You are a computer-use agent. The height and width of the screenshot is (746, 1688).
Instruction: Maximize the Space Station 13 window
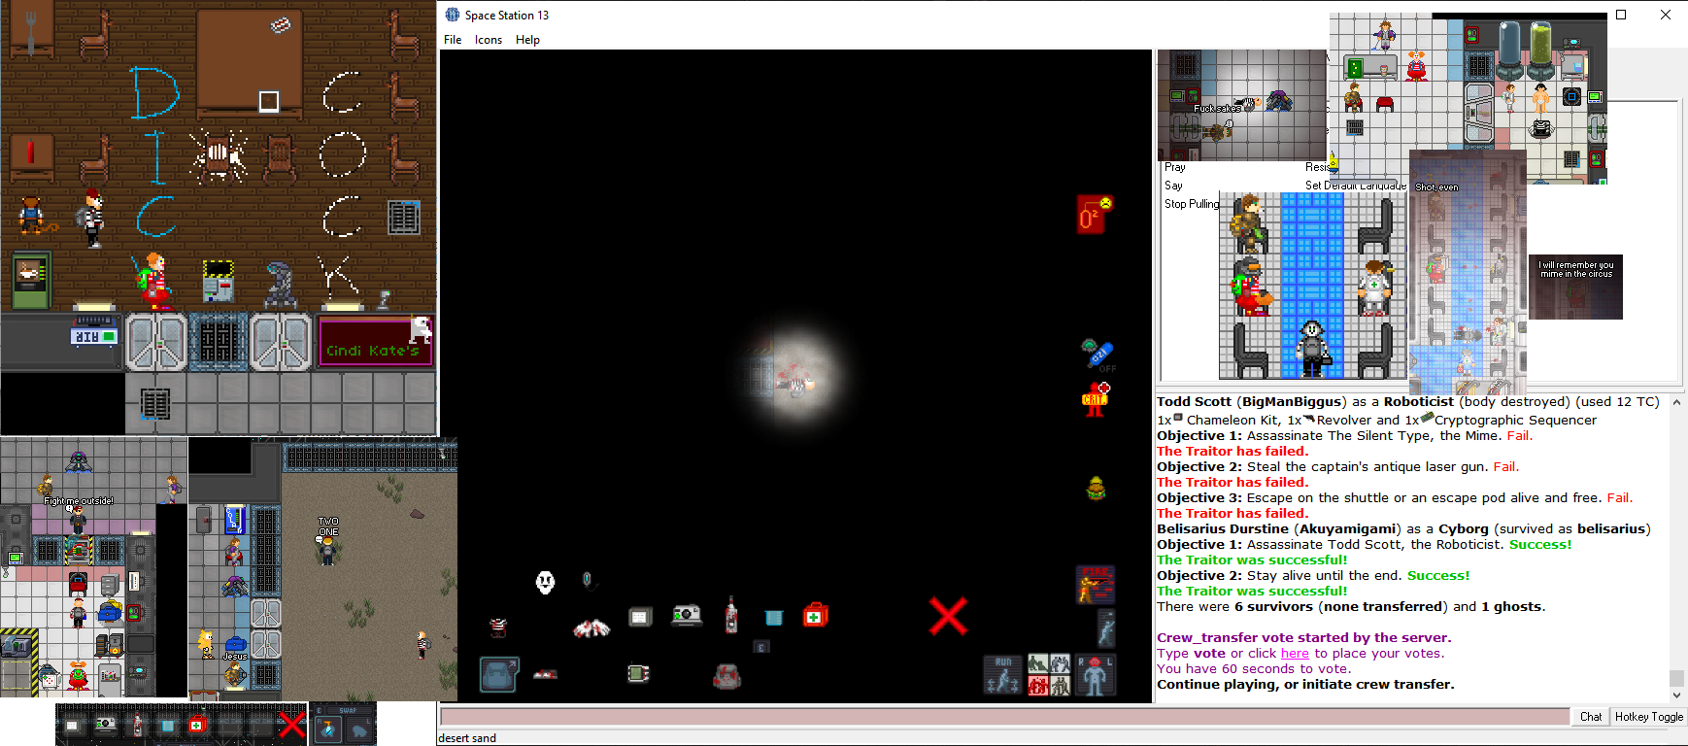pos(1621,15)
